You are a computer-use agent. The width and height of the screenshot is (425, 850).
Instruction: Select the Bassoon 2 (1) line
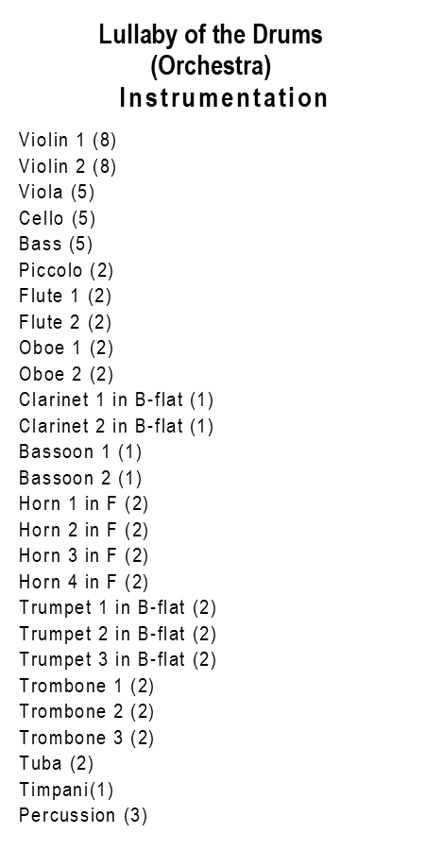pos(80,478)
